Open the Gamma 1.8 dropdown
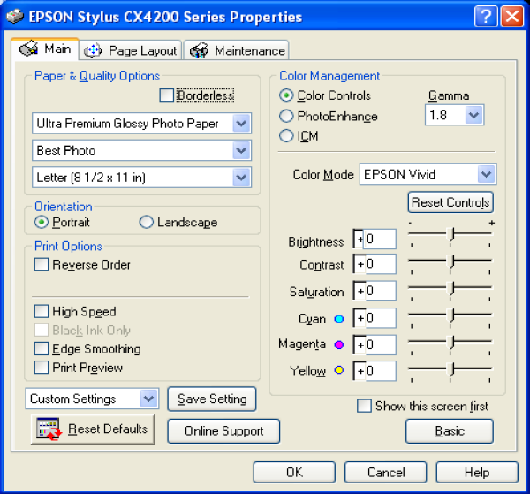Viewport: 530px width, 494px height. (x=454, y=115)
